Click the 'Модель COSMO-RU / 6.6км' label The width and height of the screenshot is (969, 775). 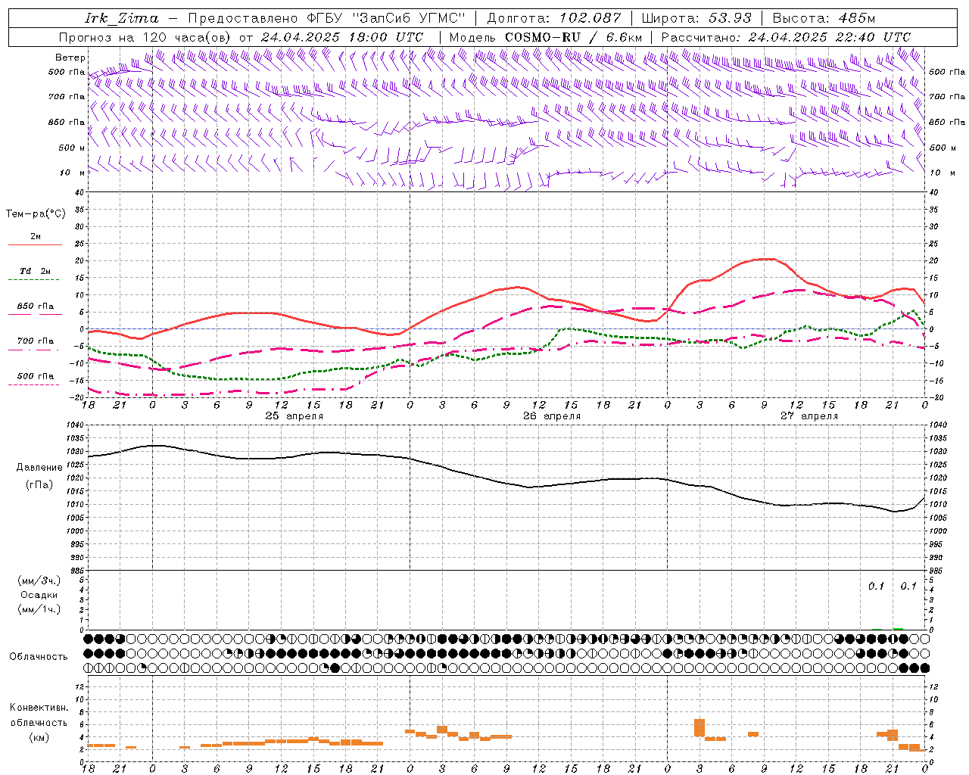tap(545, 37)
